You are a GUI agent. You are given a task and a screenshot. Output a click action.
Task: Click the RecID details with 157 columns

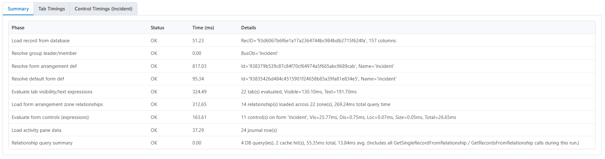[319, 41]
